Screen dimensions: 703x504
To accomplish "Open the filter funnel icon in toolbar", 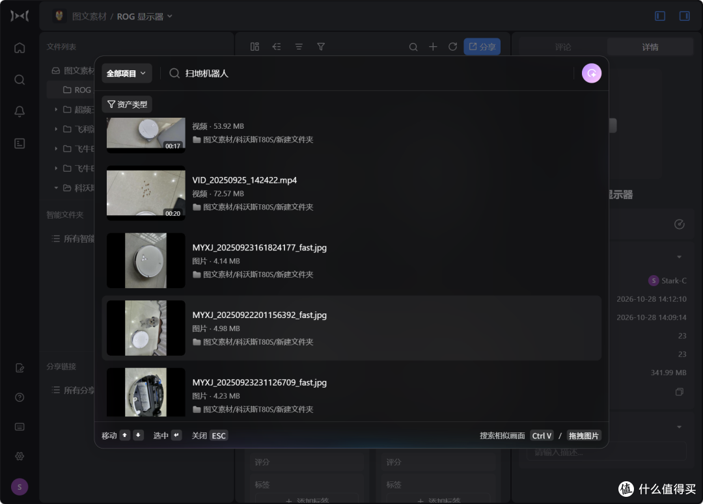I will pos(320,47).
